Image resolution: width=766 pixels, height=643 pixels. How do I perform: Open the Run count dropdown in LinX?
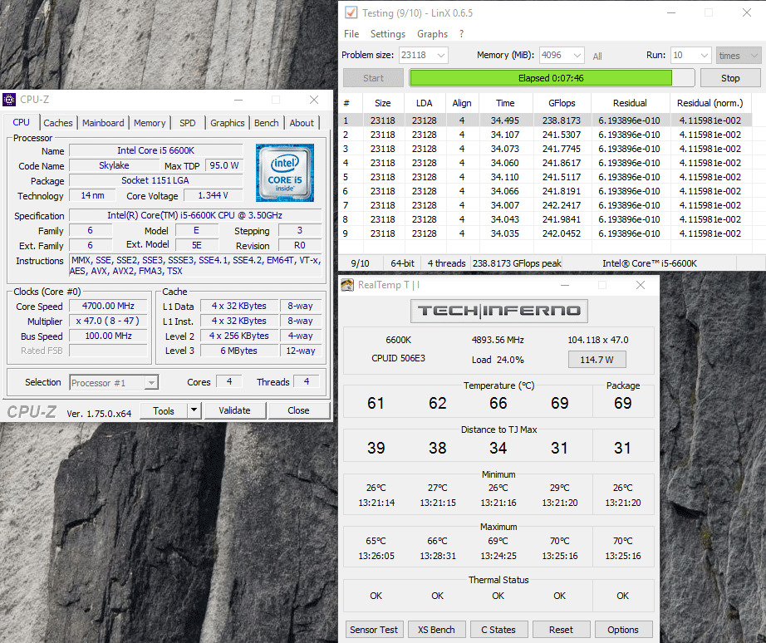pos(704,55)
